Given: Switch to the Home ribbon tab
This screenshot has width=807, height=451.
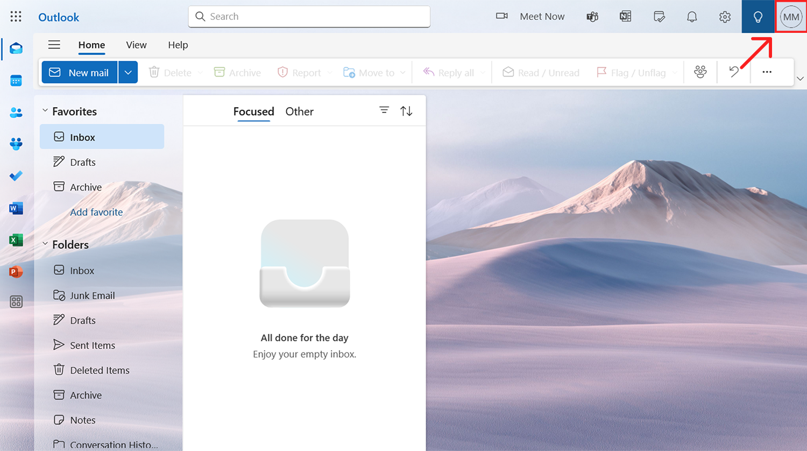Looking at the screenshot, I should tap(91, 45).
